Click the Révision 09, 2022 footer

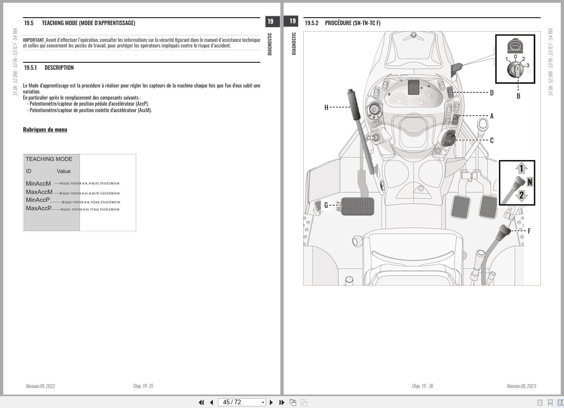point(40,386)
